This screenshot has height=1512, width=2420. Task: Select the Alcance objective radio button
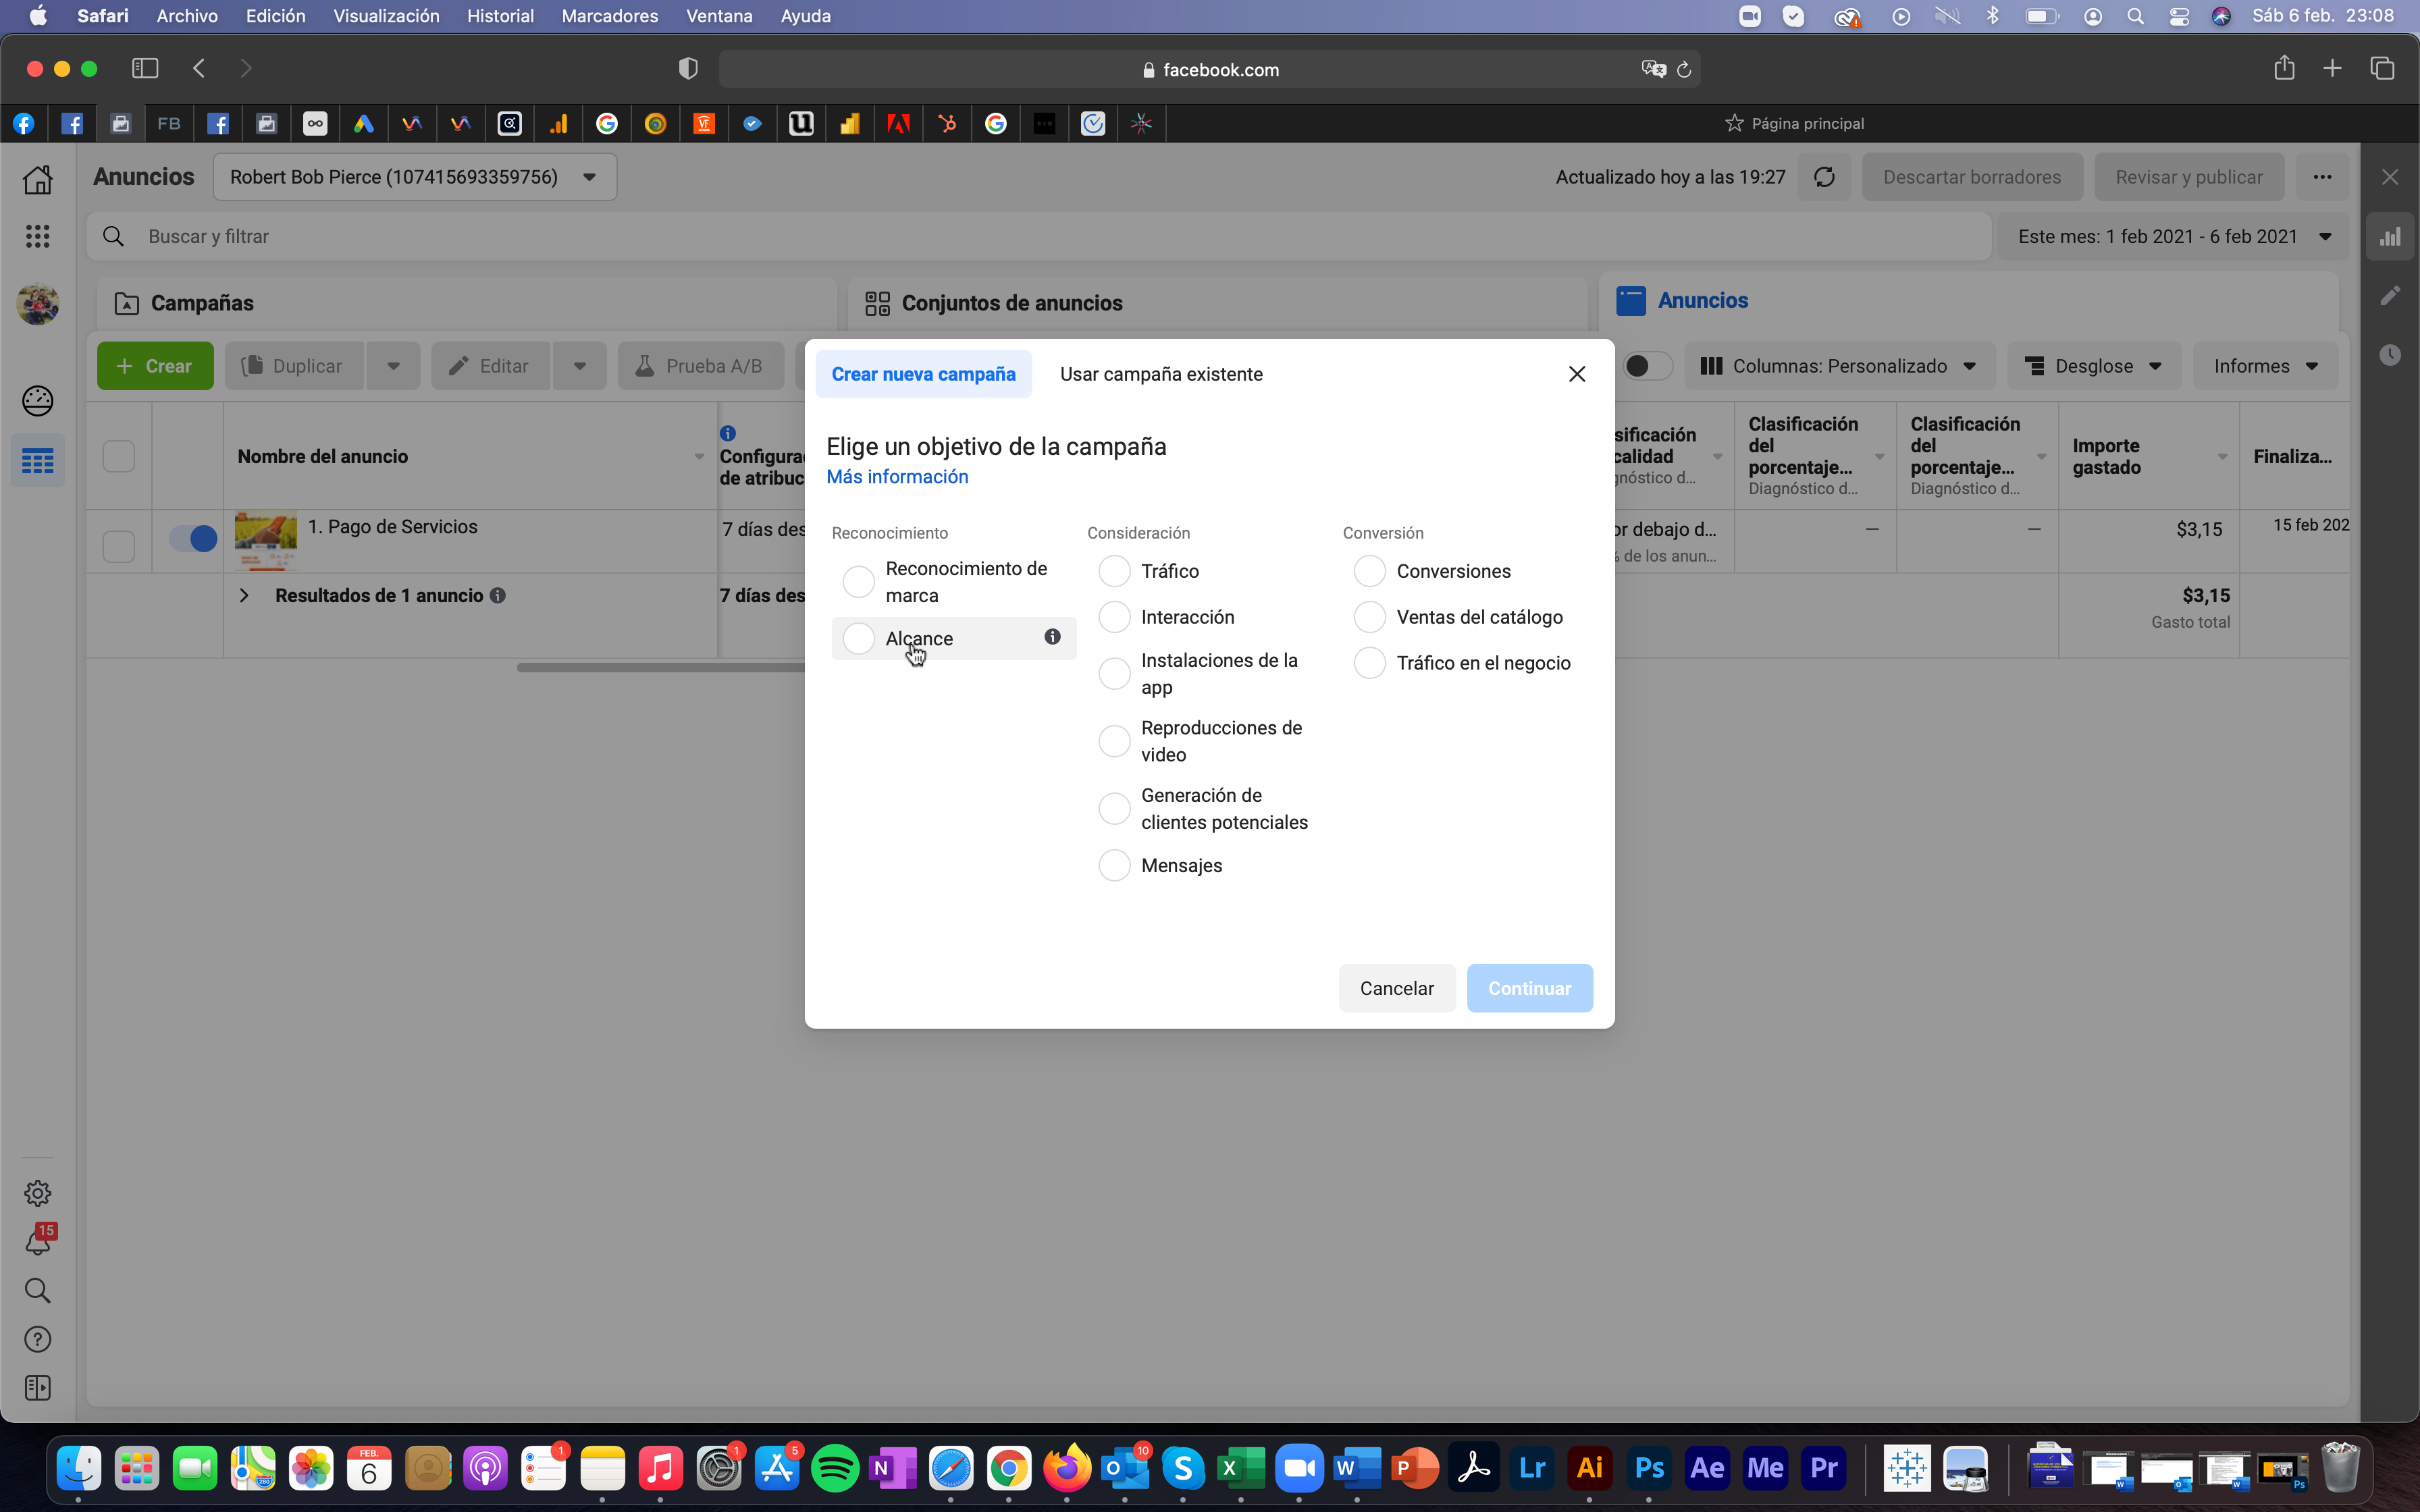click(x=858, y=638)
